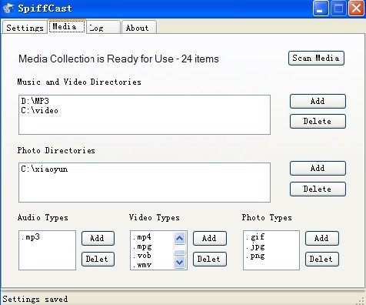Add a new Audio type
The image size is (366, 305).
pos(98,238)
